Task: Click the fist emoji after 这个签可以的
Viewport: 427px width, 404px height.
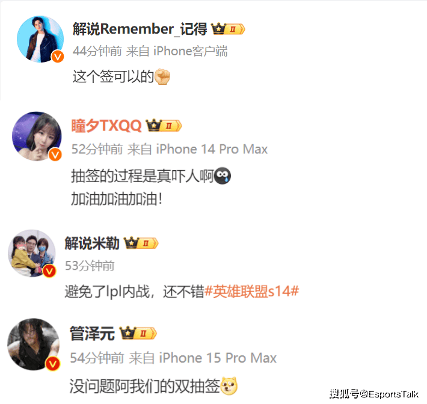Action: 162,76
